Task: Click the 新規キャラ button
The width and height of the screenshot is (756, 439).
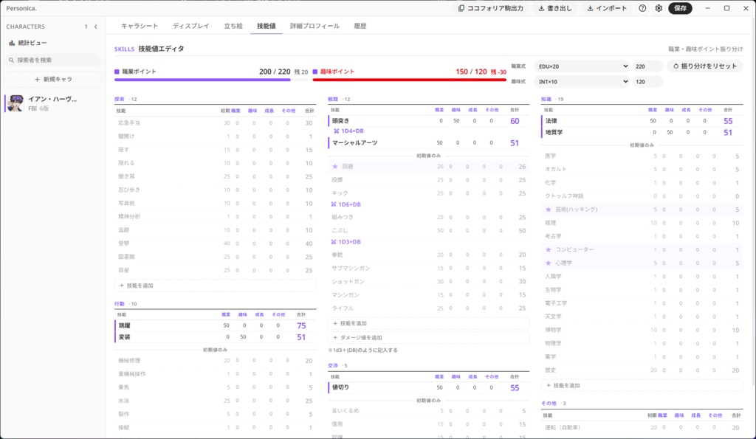Action: pos(53,79)
